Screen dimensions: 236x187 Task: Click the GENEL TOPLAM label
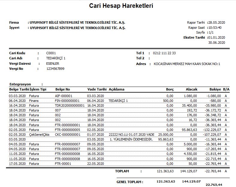click(x=130, y=182)
